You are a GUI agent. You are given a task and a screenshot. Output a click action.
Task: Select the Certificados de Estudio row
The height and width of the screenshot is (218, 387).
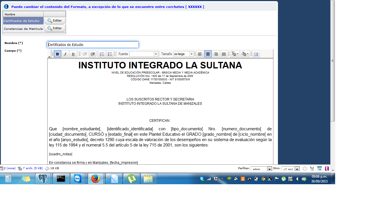[23, 21]
